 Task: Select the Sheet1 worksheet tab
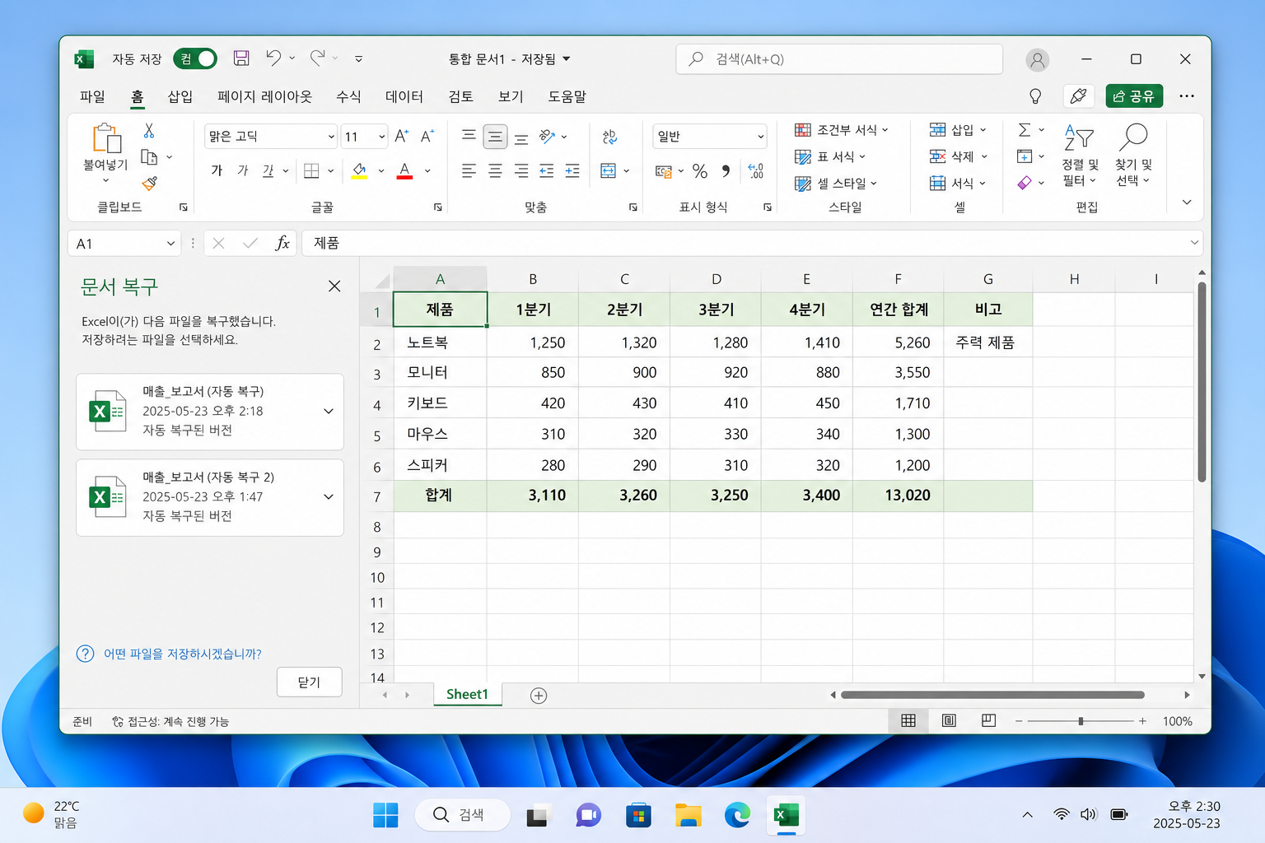[467, 694]
